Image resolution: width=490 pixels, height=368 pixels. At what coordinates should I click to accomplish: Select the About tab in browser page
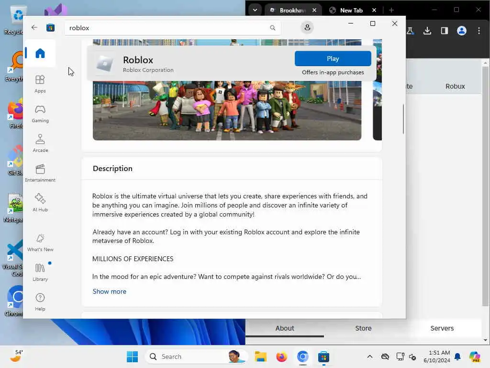285,328
